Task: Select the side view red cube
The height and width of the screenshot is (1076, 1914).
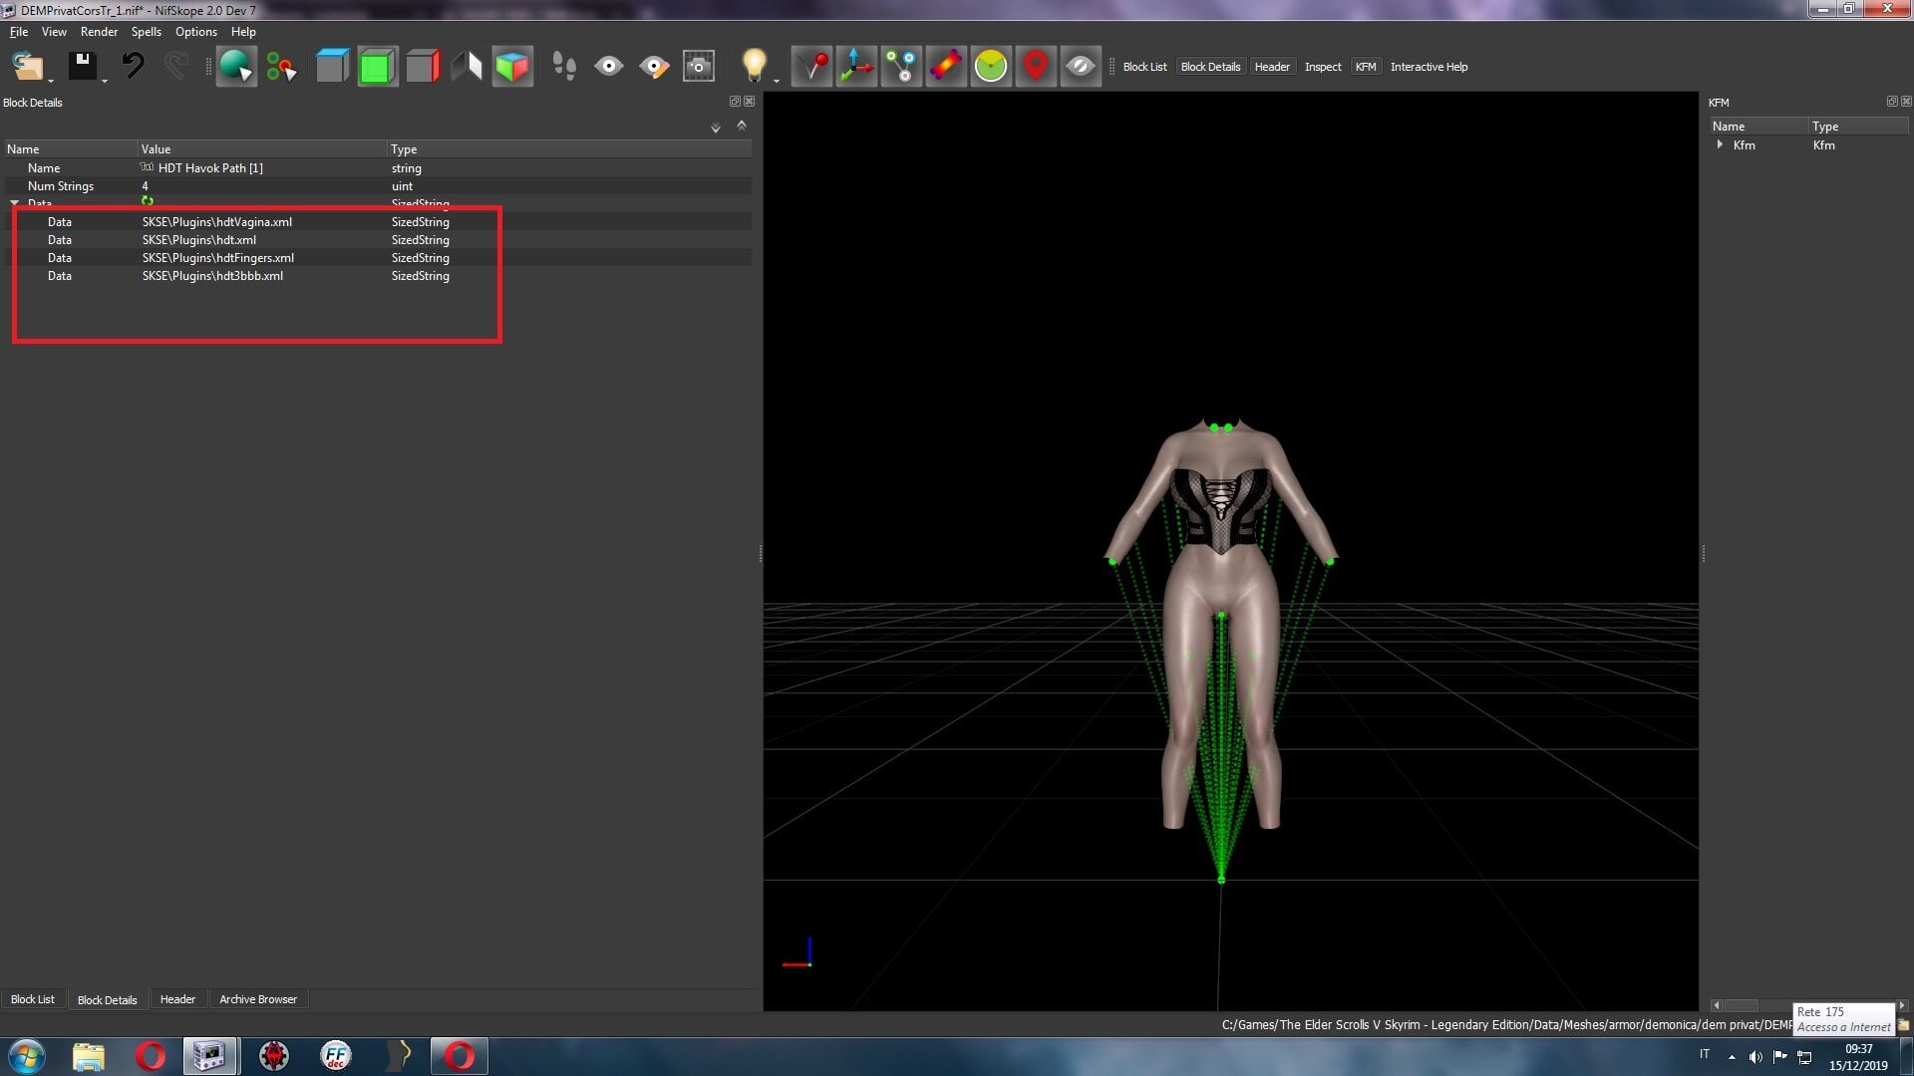Action: [422, 67]
